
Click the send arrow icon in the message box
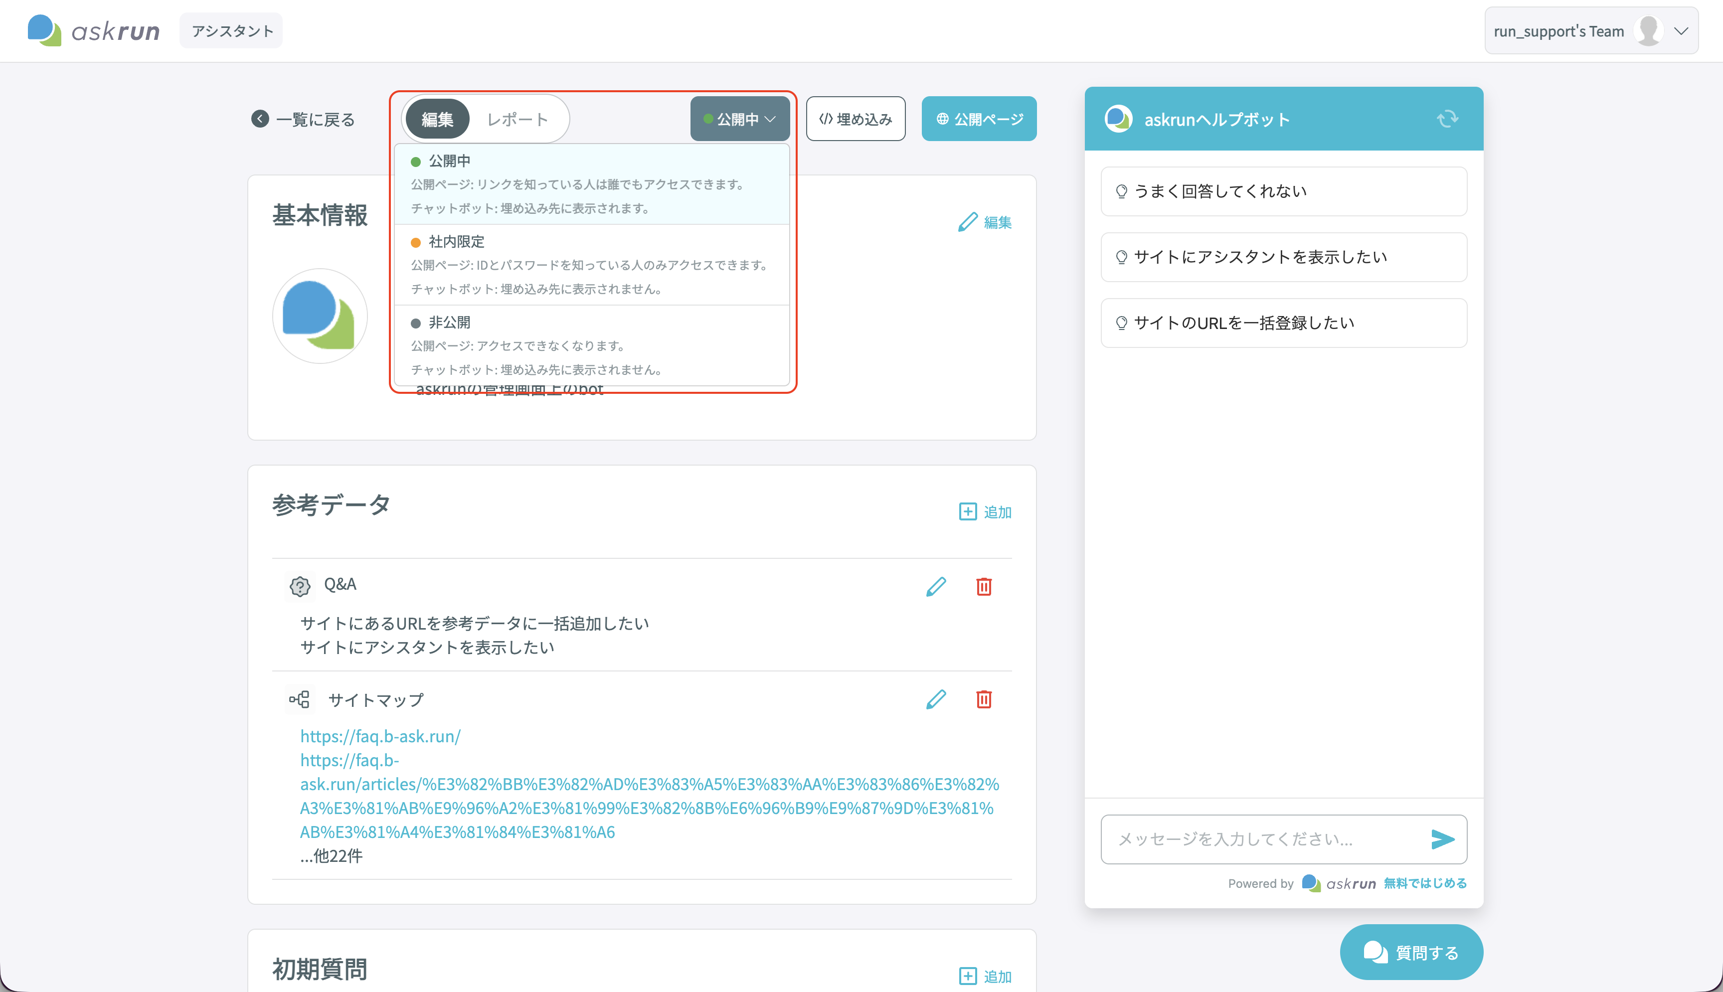tap(1442, 839)
